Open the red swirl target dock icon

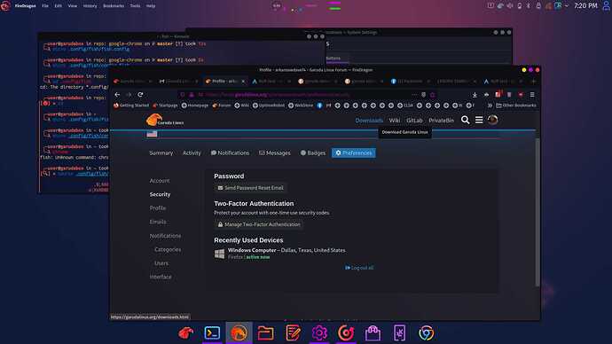click(x=346, y=332)
